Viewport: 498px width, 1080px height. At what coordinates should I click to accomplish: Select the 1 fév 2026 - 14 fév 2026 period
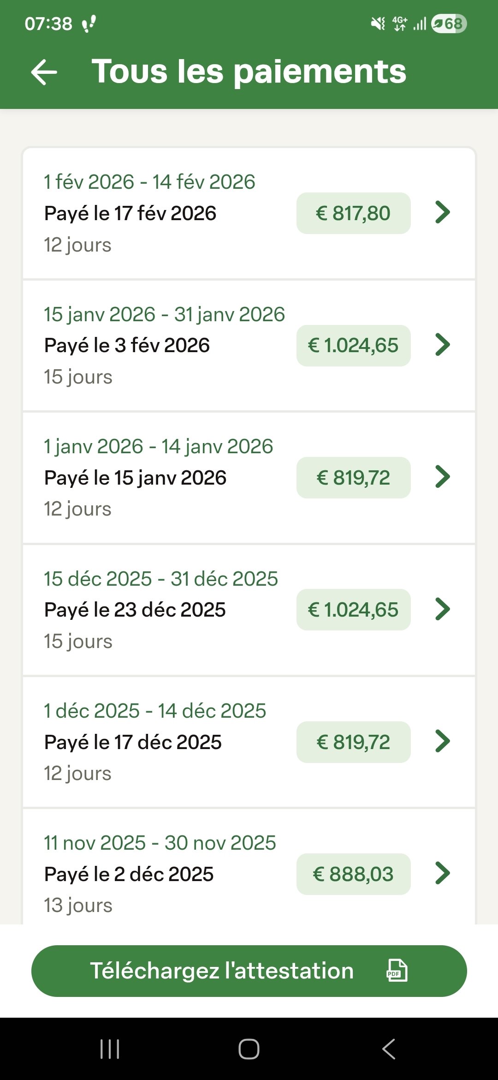tap(149, 182)
